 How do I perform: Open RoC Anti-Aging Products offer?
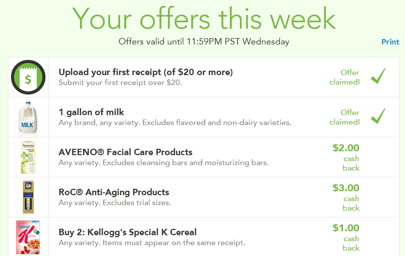[x=114, y=192]
